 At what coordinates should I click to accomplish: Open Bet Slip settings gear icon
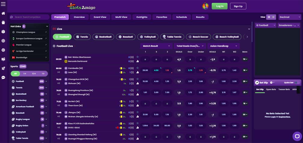(x=272, y=82)
